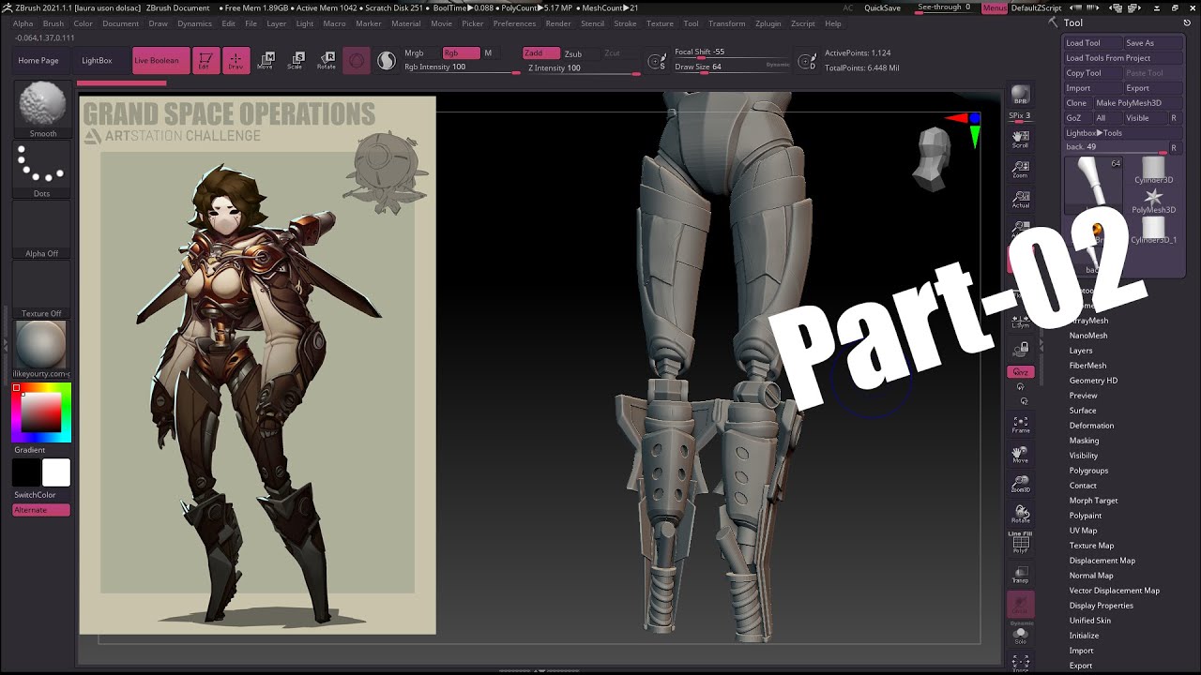This screenshot has width=1201, height=675.
Task: Select the PolyMesh3D star tool thumbnail
Action: pyautogui.click(x=1153, y=200)
